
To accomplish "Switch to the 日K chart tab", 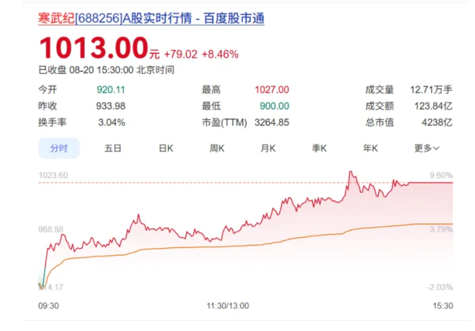I will (166, 148).
